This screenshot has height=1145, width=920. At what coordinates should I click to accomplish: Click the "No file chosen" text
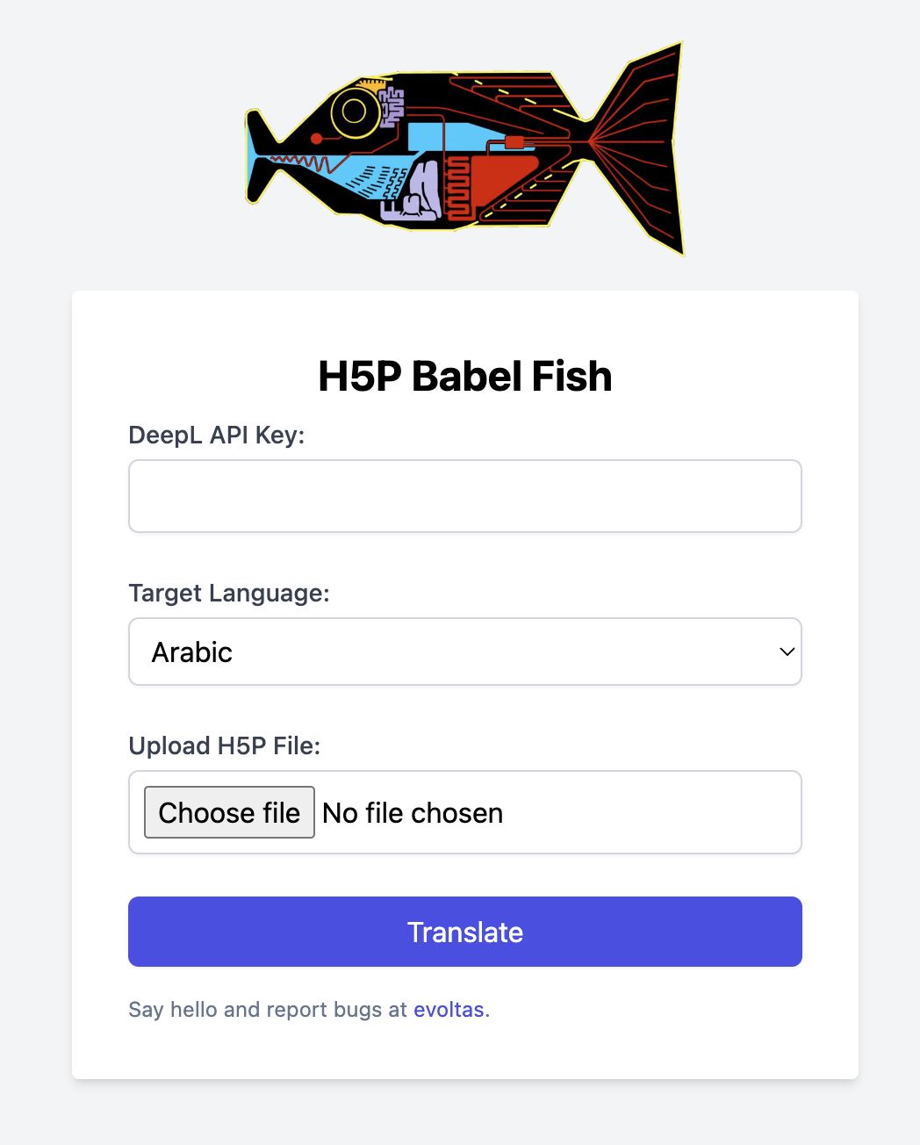(x=413, y=813)
